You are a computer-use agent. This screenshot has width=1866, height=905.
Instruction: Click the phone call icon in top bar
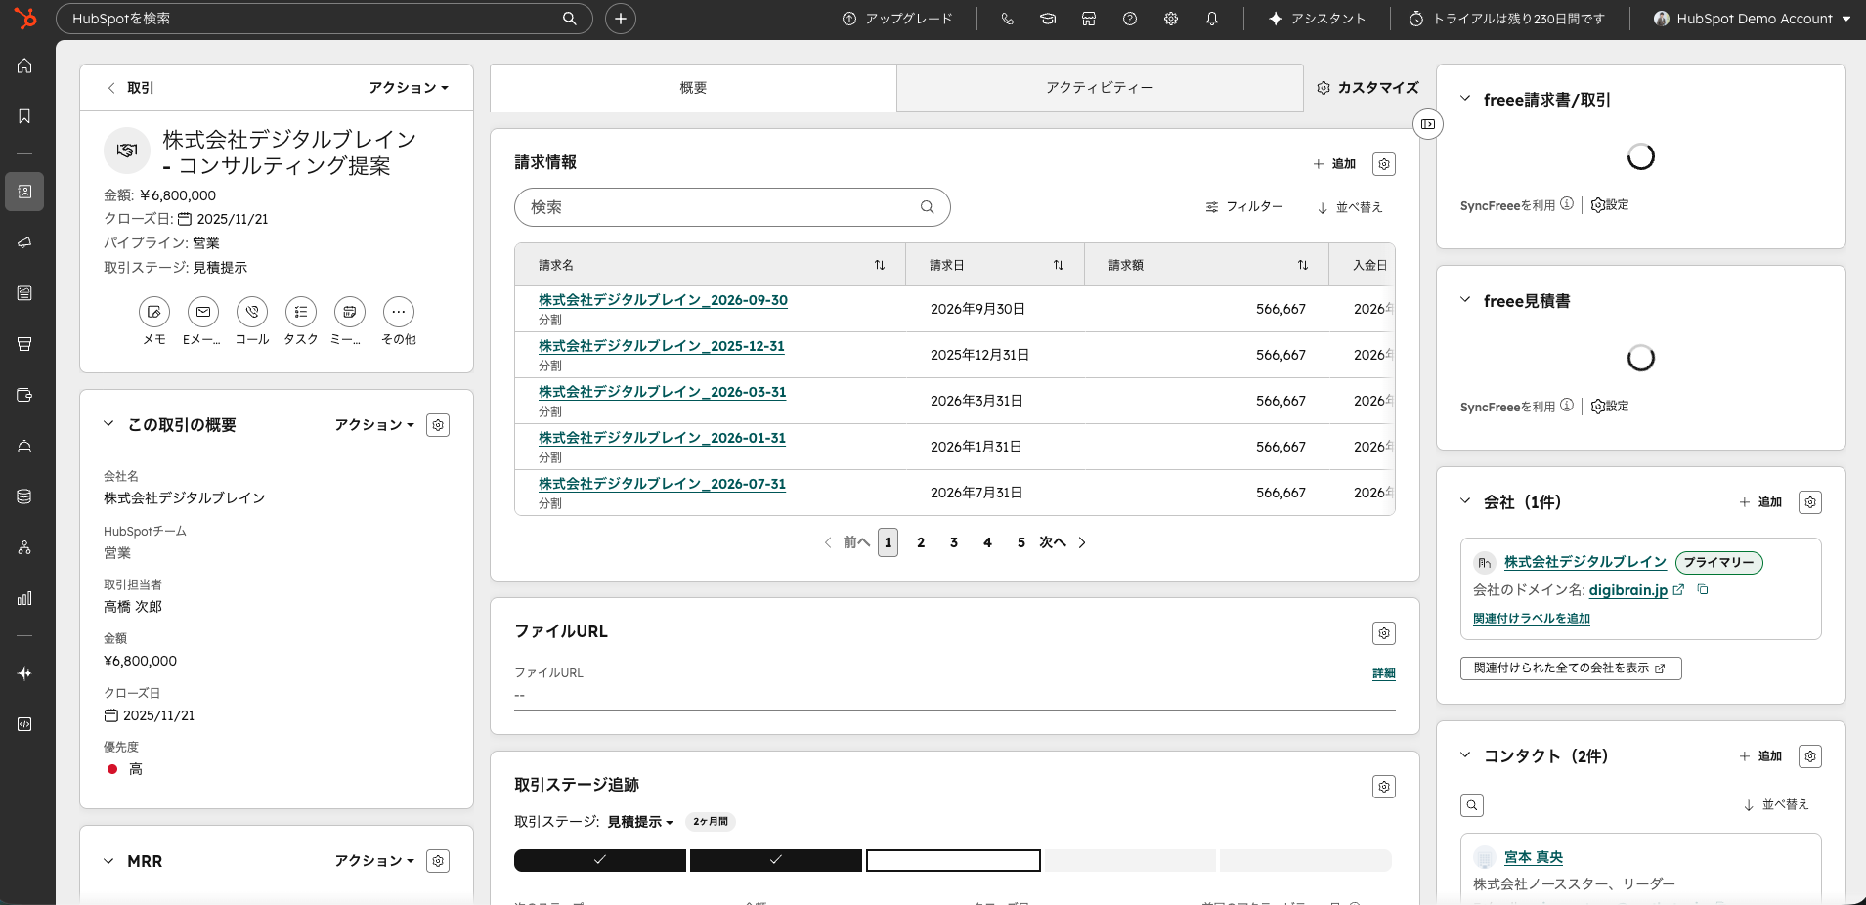(x=1008, y=19)
